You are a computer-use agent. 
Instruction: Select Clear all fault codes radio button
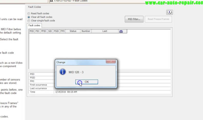click(29, 17)
